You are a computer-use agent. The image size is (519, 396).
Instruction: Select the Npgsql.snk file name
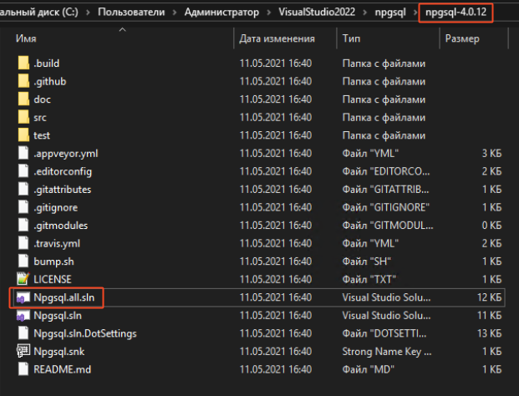(59, 352)
